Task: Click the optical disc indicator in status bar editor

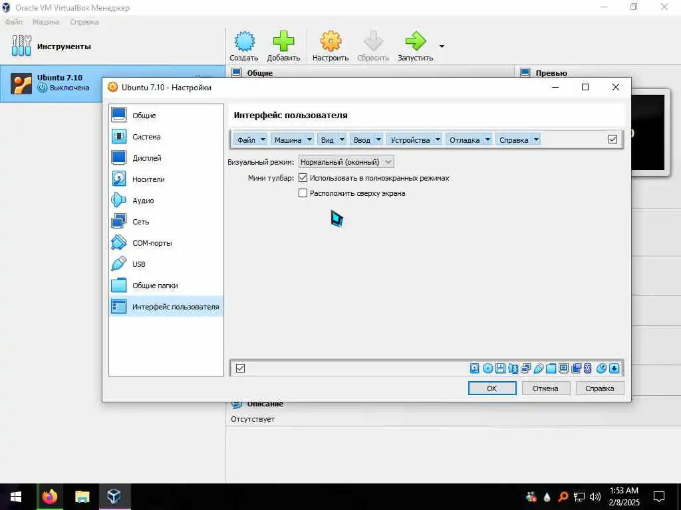Action: tap(487, 368)
